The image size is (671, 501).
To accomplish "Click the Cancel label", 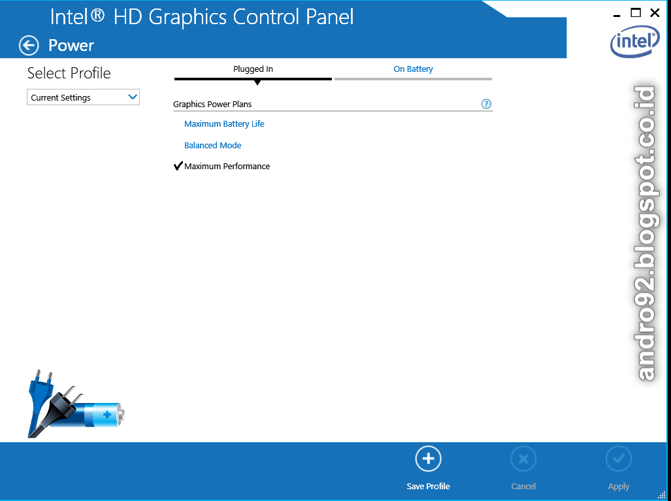I will (523, 486).
